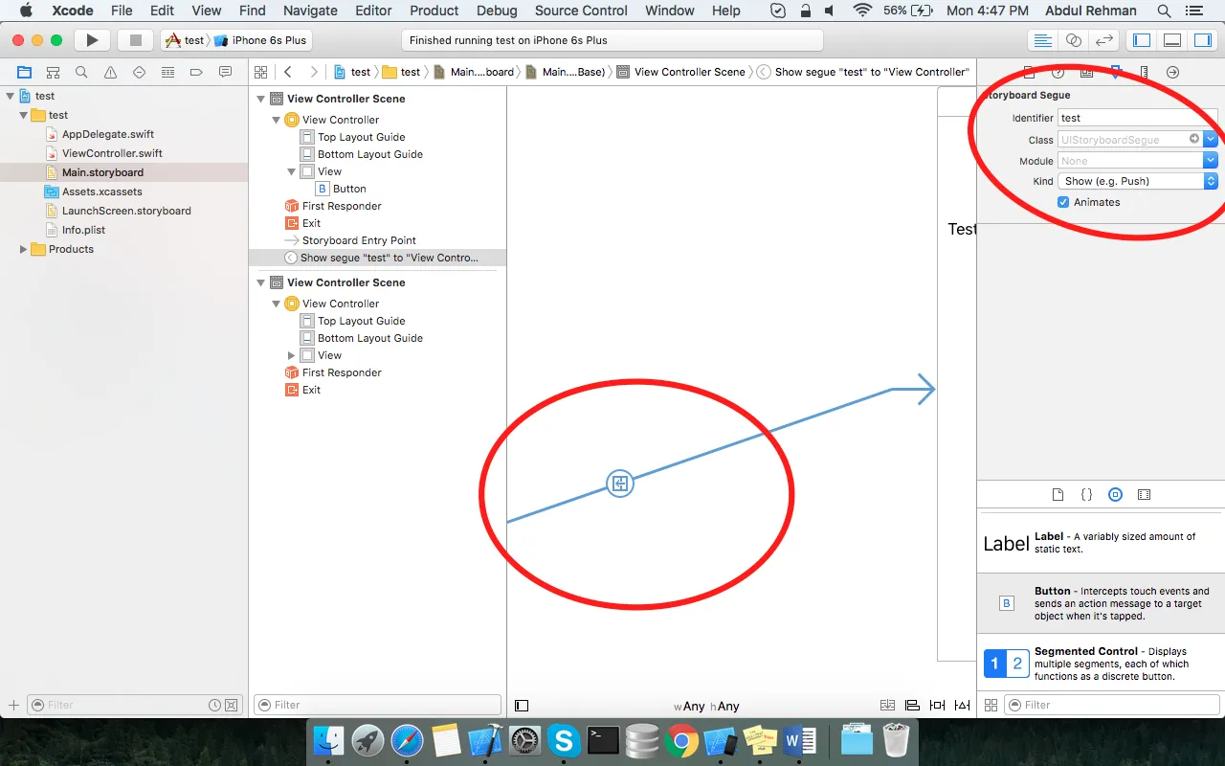Viewport: 1225px width, 766px height.
Task: Focus the object library Filter field
Action: coord(1112,705)
